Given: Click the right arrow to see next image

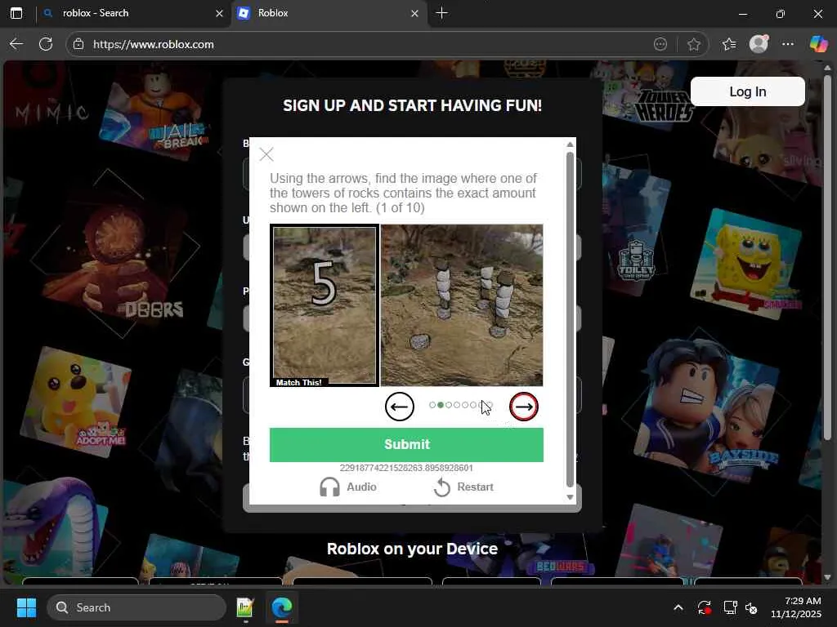Looking at the screenshot, I should 524,407.
